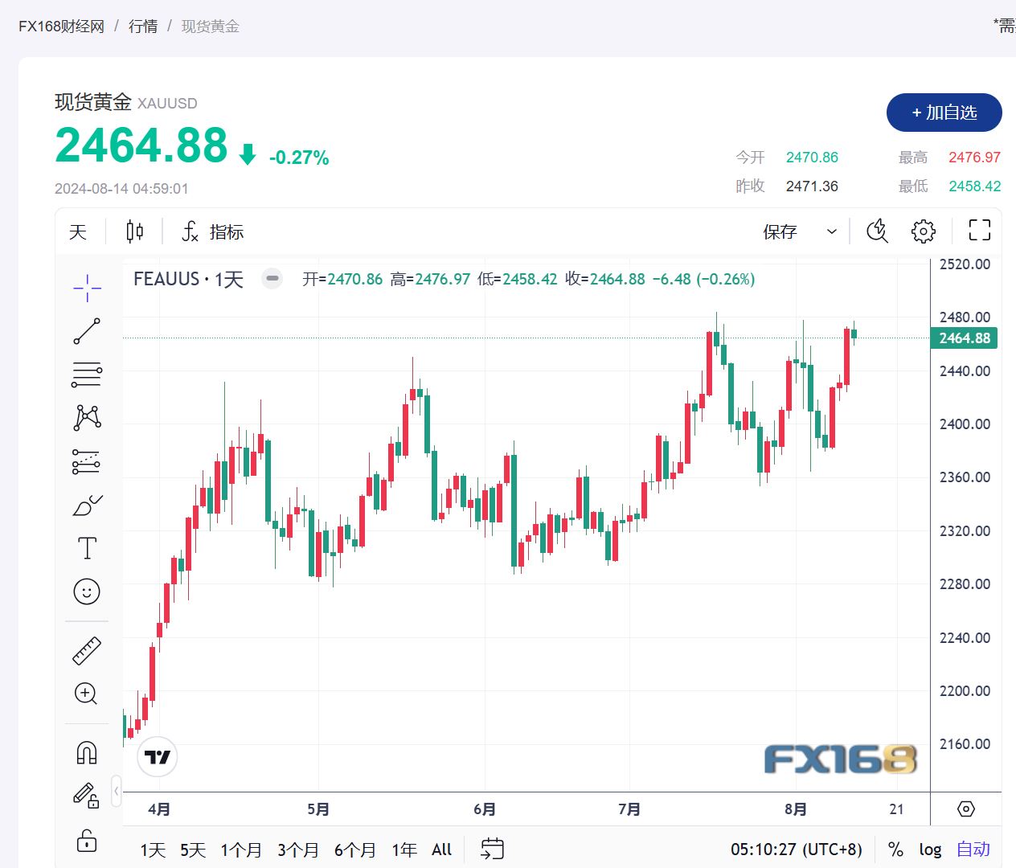Viewport: 1016px width, 868px height.
Task: Open the emoji icons tool
Action: coord(87,592)
